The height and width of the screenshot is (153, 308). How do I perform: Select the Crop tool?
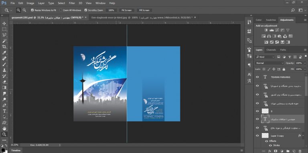pyautogui.click(x=4, y=47)
